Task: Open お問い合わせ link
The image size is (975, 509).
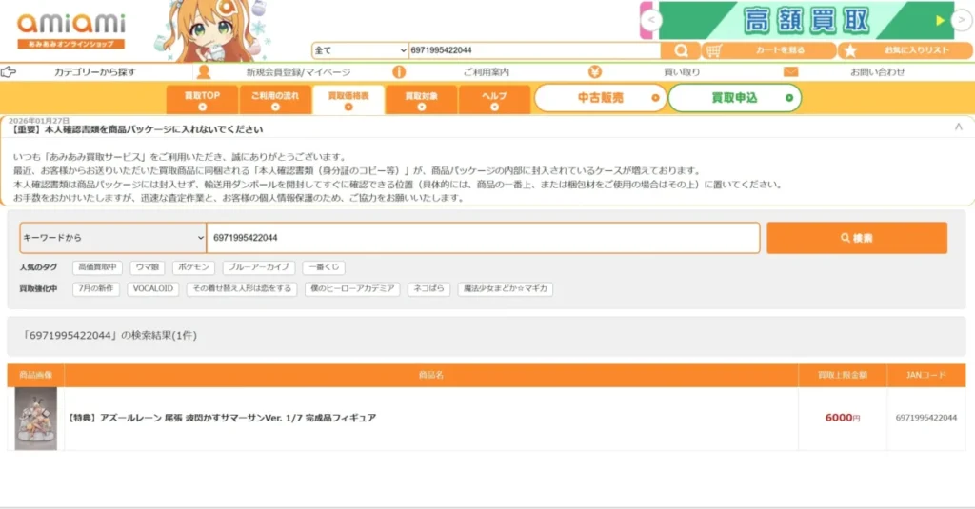Action: (x=877, y=72)
